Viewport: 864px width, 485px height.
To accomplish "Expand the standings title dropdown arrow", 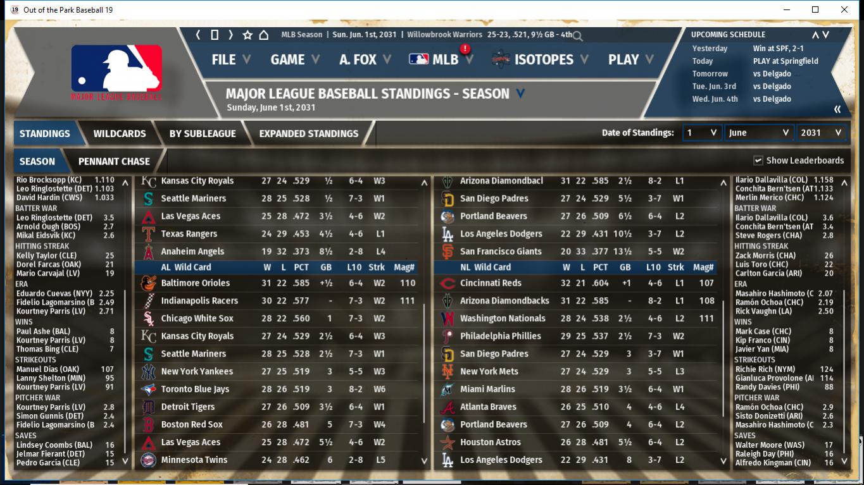I will [x=520, y=94].
